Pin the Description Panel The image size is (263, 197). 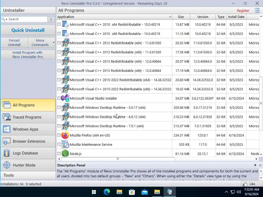click(x=255, y=165)
